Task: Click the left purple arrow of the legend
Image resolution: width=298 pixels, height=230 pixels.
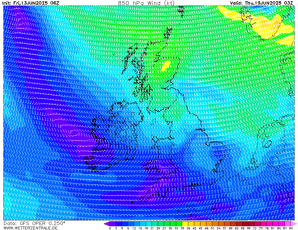Action: point(107,224)
